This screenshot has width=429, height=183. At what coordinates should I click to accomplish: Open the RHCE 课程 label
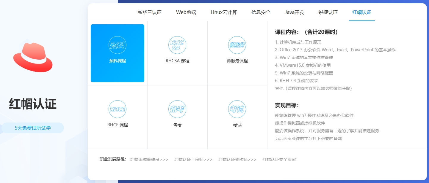tap(118, 125)
